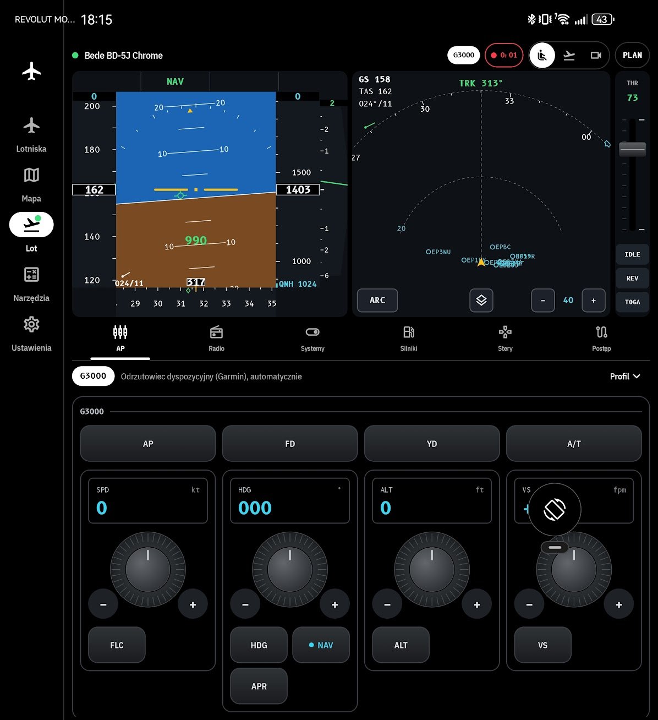
Task: Open the PLAN view
Action: (x=632, y=55)
